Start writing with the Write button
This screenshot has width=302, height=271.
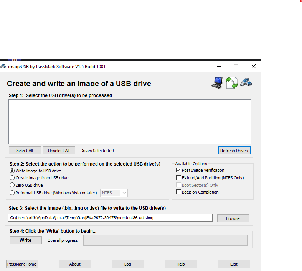point(26,240)
